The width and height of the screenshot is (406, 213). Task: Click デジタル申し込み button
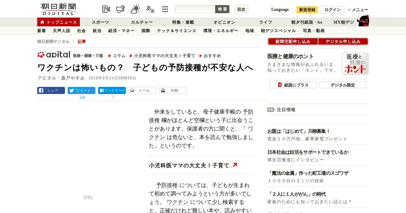coord(343,42)
